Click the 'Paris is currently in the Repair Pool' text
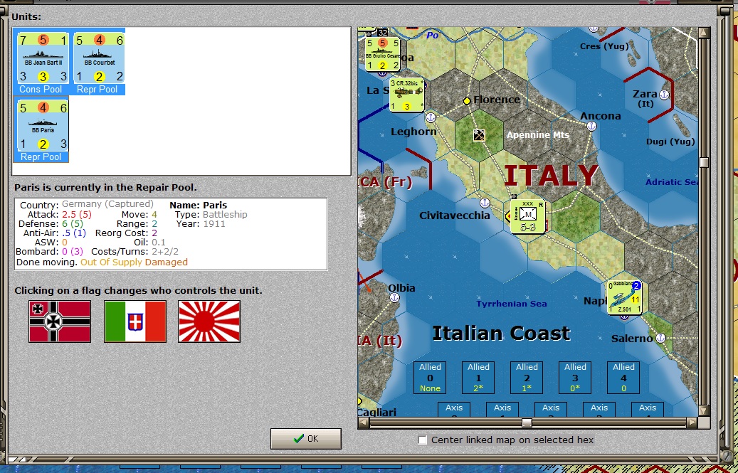Image resolution: width=738 pixels, height=473 pixels. coord(105,188)
